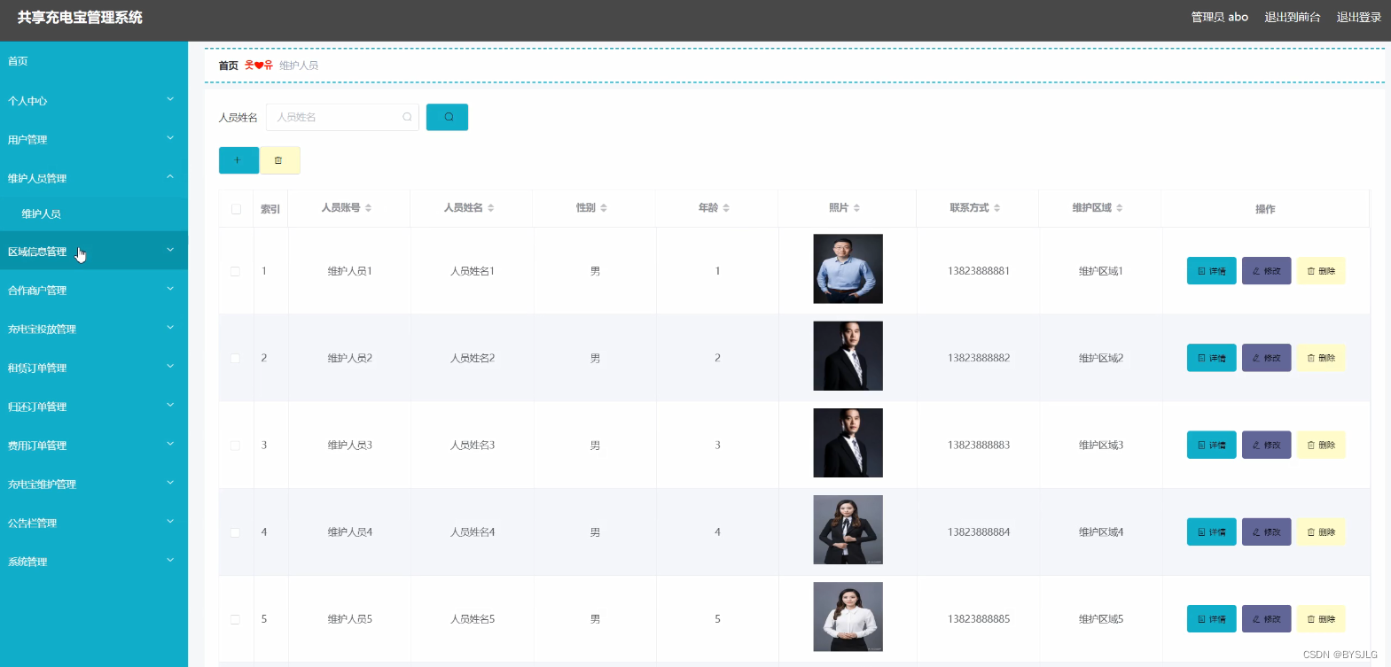Click 共享充电宝管理系统 title
1391x667 pixels.
coord(80,17)
